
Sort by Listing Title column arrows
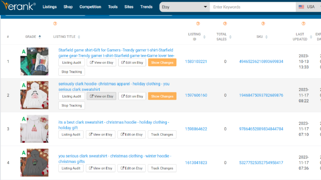[79, 37]
